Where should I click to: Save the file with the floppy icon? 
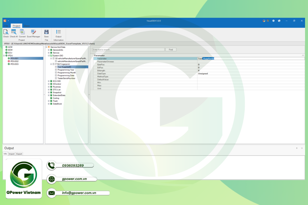[46, 33]
